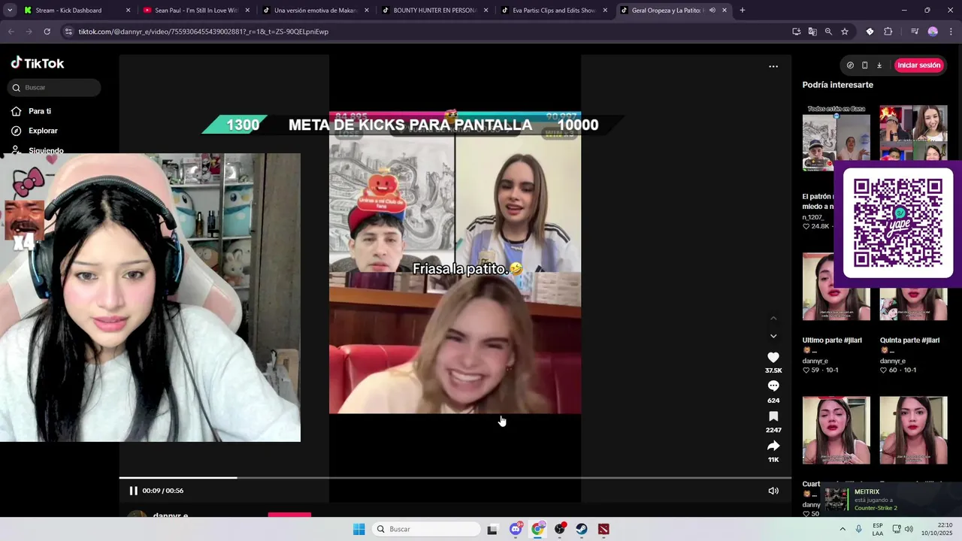962x541 pixels.
Task: Open Steam from the taskbar
Action: (x=582, y=529)
